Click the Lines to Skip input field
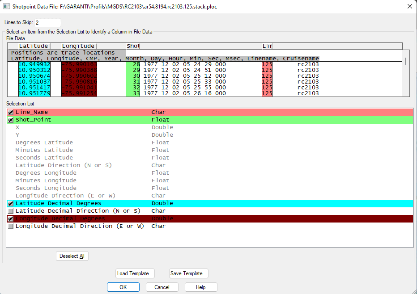 (x=47, y=22)
